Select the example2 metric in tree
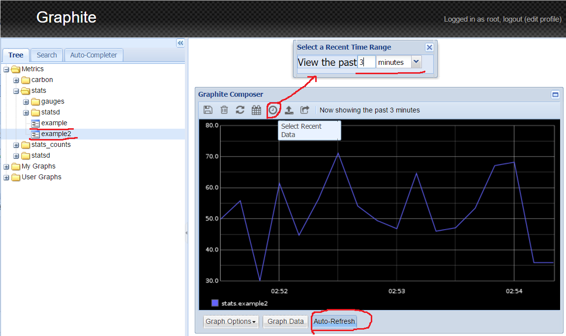The height and width of the screenshot is (336, 566). point(56,134)
